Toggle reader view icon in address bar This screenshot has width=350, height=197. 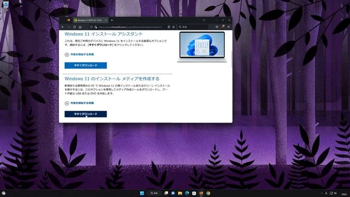(169, 27)
